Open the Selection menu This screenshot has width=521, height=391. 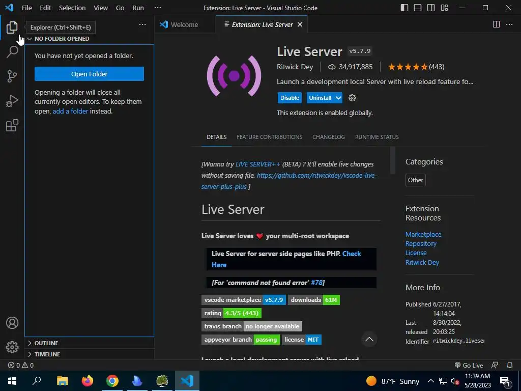72,8
